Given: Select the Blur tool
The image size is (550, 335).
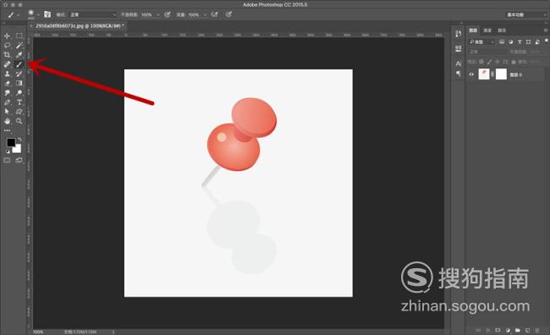Looking at the screenshot, I should click(7, 92).
